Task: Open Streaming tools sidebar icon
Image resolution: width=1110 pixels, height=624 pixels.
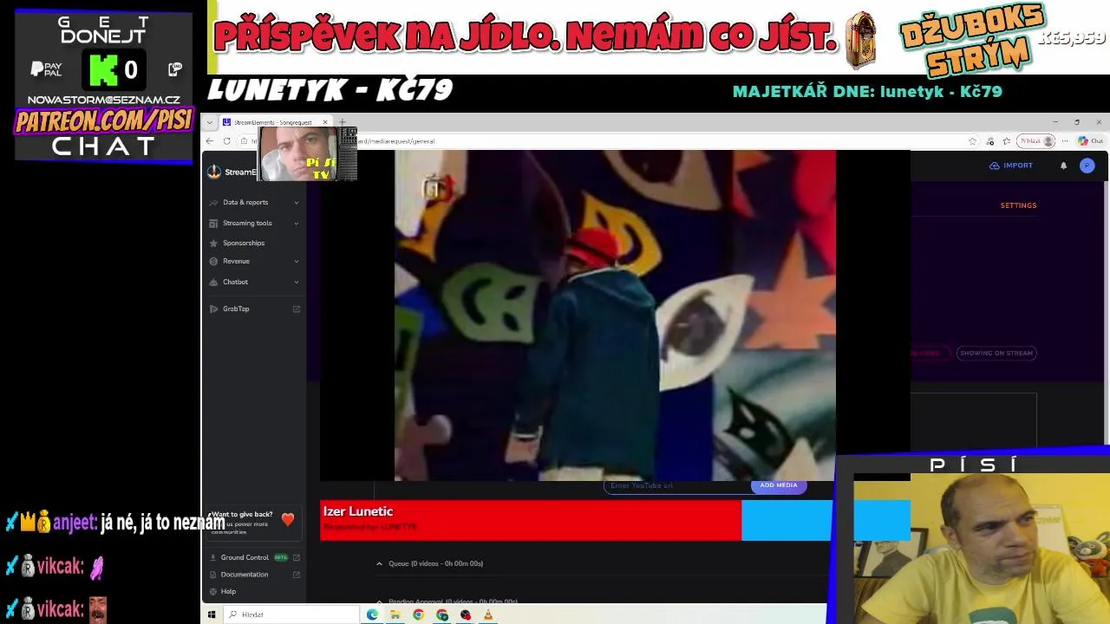Action: tap(213, 224)
